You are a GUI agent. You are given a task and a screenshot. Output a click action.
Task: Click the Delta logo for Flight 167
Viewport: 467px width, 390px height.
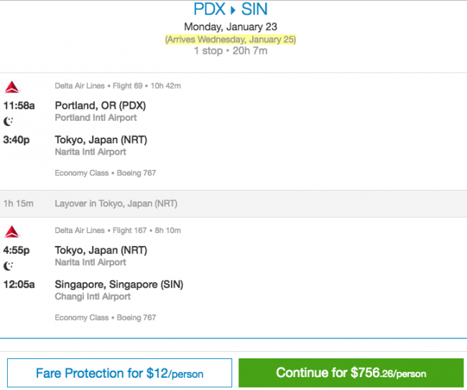(x=12, y=231)
